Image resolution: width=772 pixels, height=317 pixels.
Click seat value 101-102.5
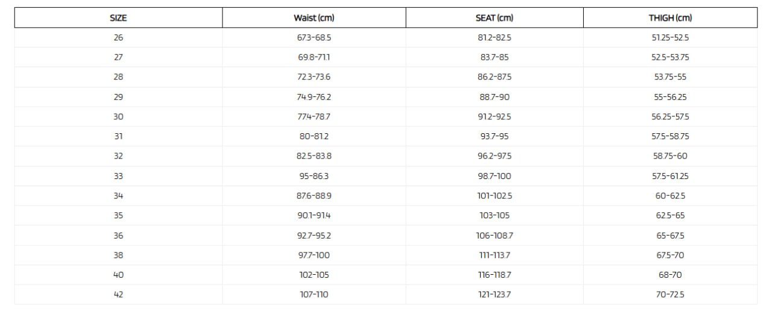click(x=495, y=196)
